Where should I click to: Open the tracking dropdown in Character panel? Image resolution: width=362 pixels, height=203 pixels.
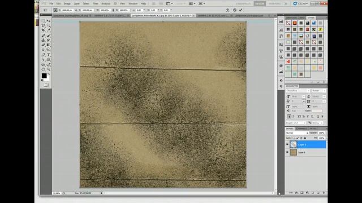(324, 101)
